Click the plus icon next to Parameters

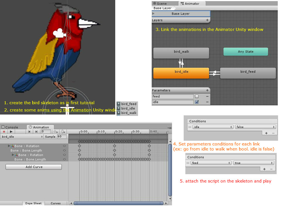pyautogui.click(x=207, y=90)
